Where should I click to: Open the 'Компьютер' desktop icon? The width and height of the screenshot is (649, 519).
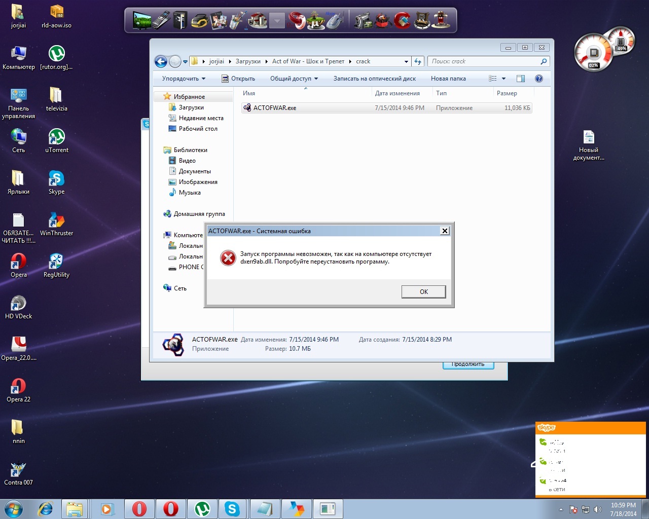pos(19,58)
